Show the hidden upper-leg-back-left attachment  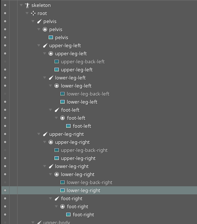(x=5, y=61)
